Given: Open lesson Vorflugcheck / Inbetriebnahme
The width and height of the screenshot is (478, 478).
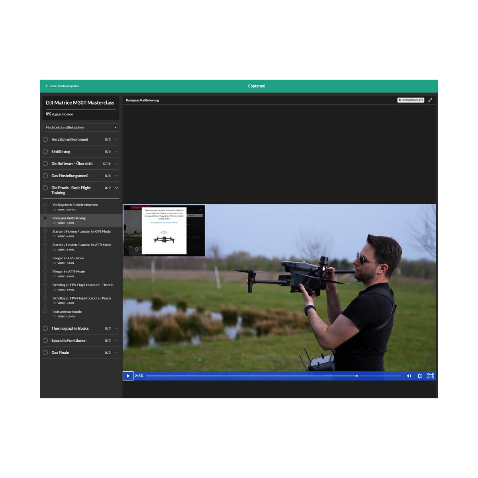Looking at the screenshot, I should (75, 205).
